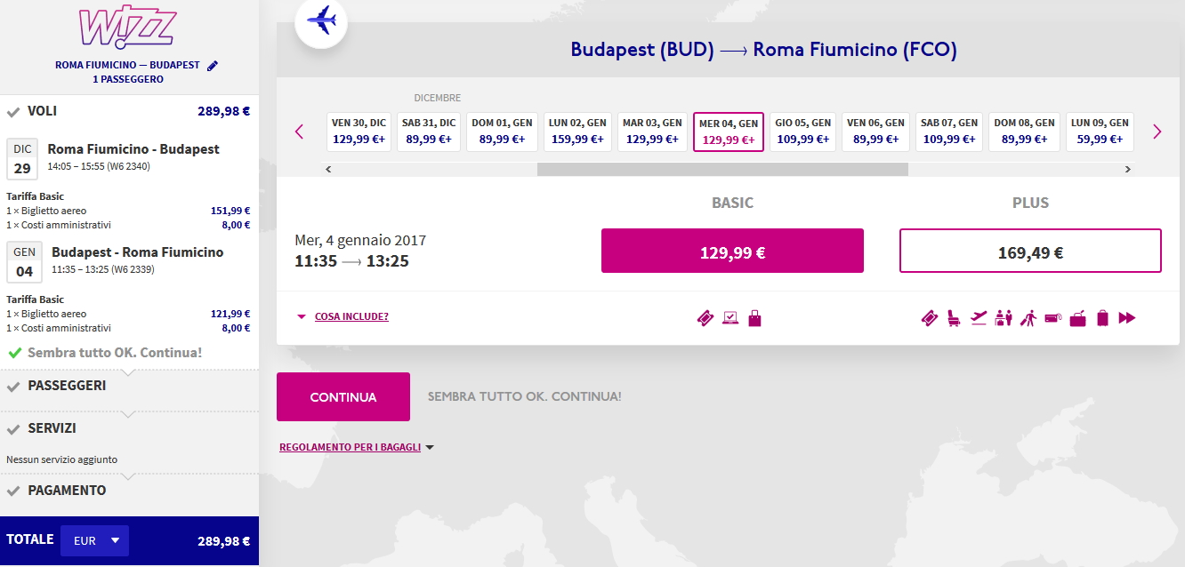Click the Basic fare hand luggage icon
Viewport: 1185px width, 567px height.
click(754, 317)
